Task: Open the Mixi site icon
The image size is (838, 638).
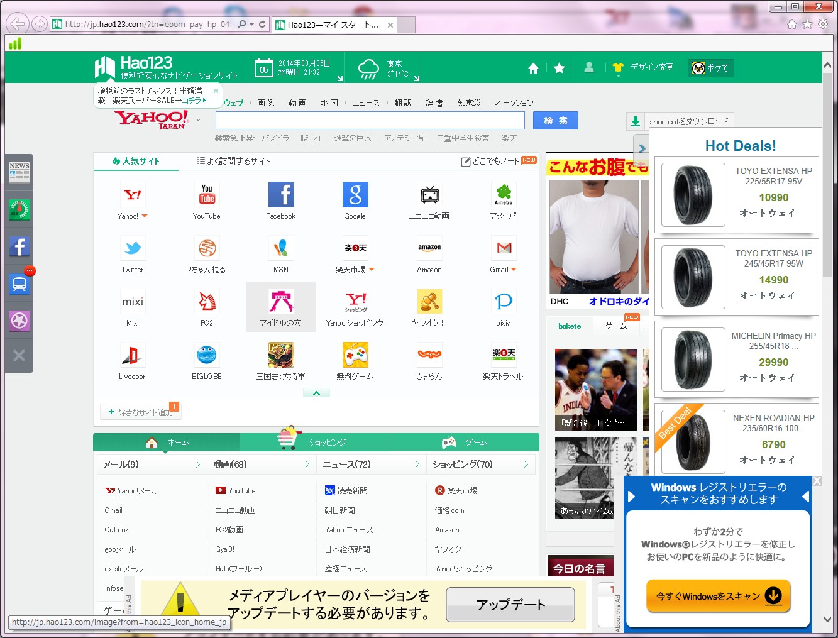Action: pyautogui.click(x=133, y=302)
